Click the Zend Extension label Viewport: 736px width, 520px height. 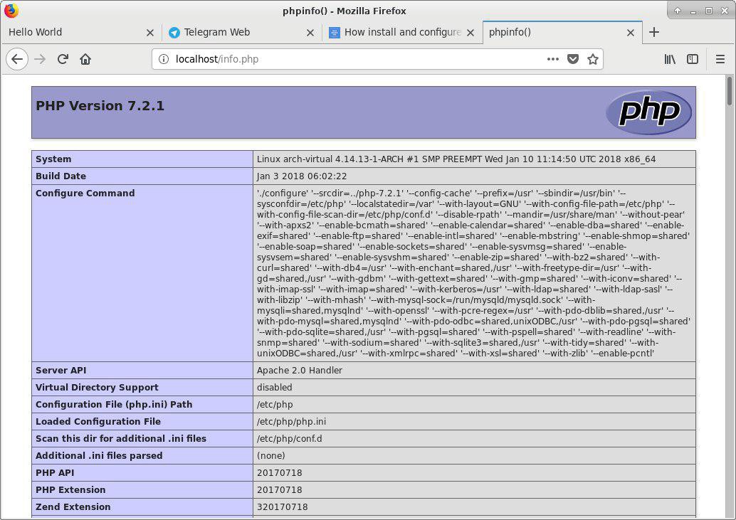pyautogui.click(x=73, y=507)
